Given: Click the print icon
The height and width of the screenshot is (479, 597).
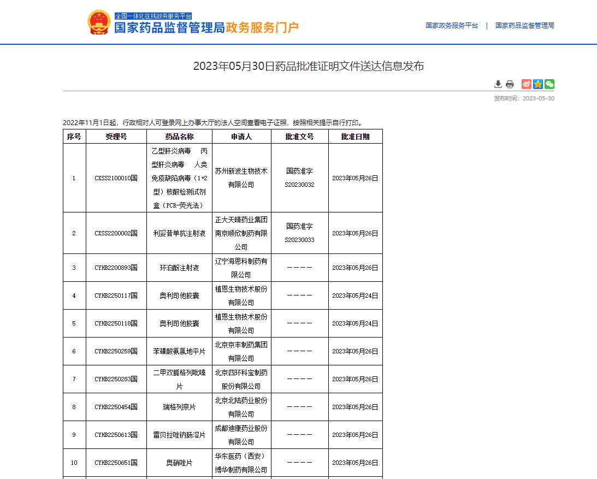Looking at the screenshot, I should (510, 84).
